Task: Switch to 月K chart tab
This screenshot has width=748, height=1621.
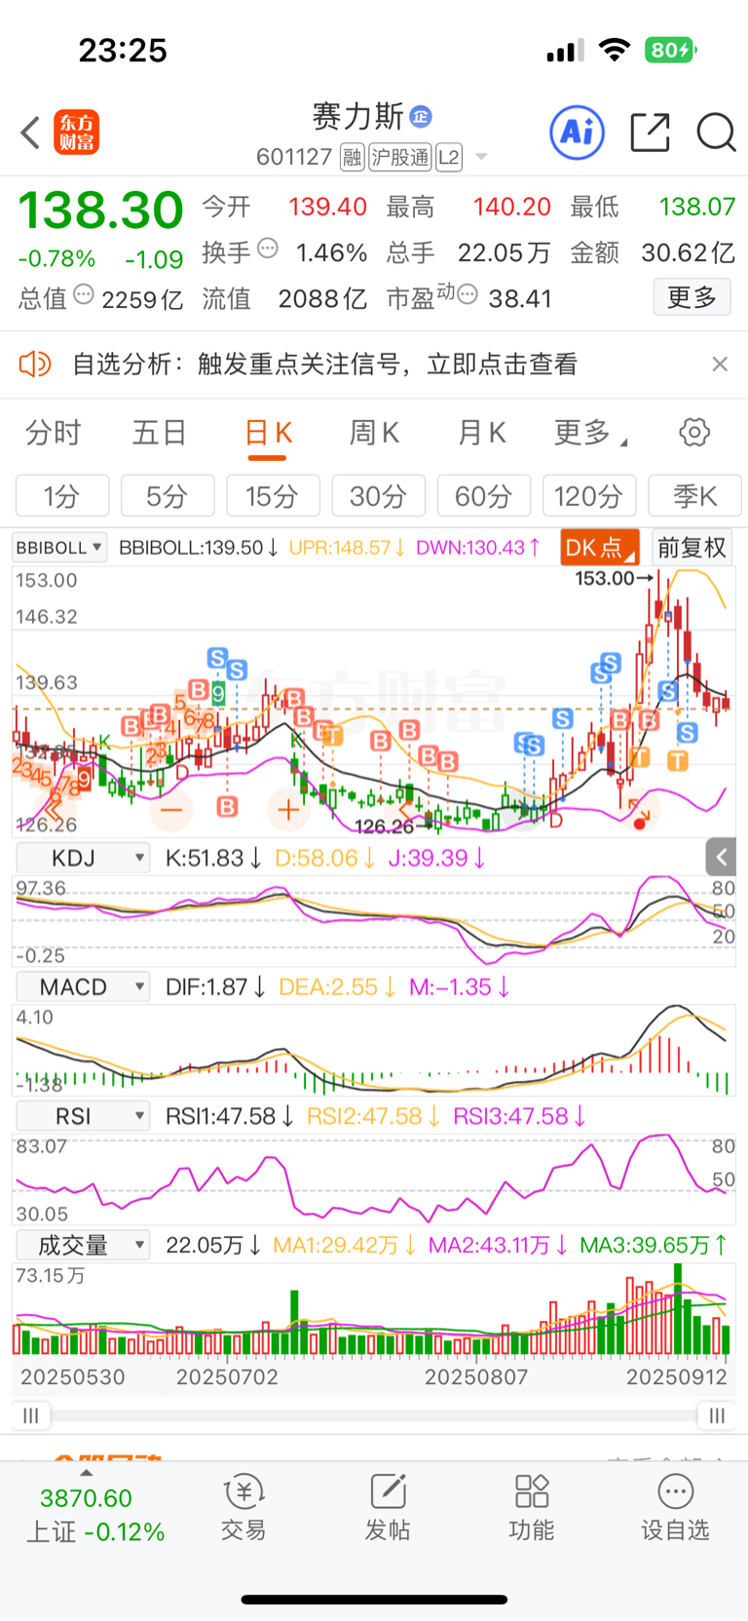Action: (481, 433)
